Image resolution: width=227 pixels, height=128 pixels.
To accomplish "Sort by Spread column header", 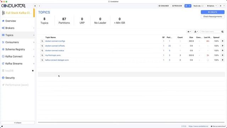I will click(216, 37).
